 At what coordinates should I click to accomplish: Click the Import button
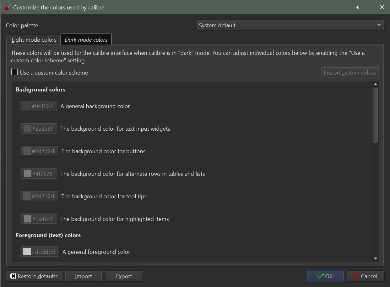[84, 276]
